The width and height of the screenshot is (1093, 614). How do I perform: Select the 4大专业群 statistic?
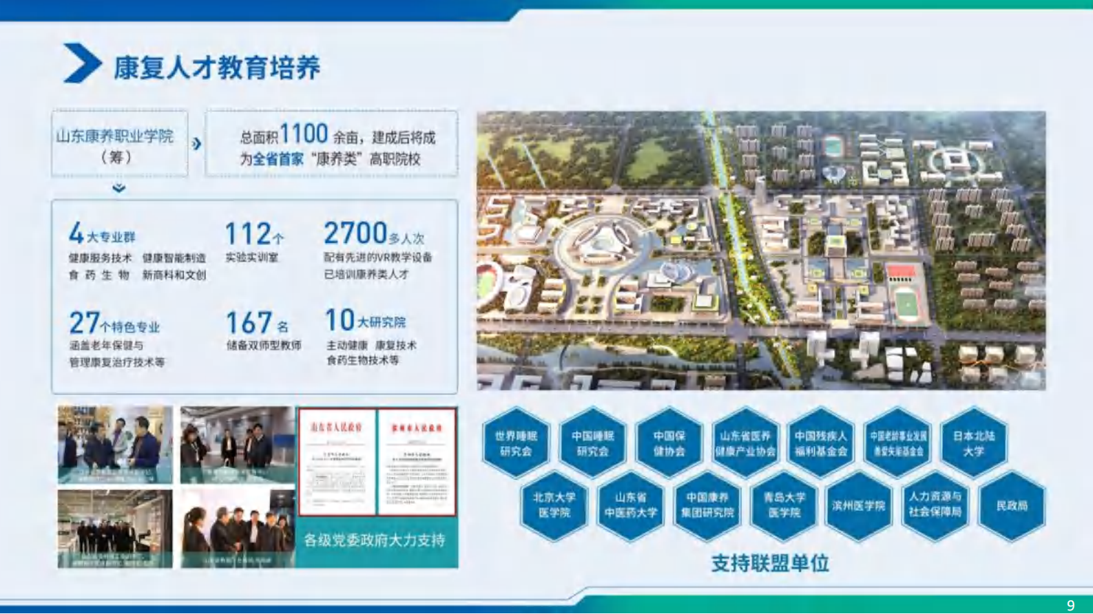pos(137,251)
